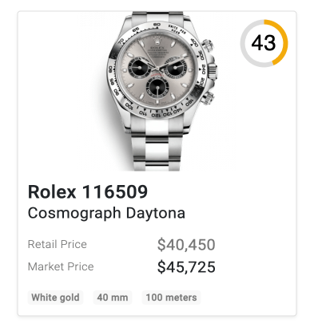This screenshot has height=327, width=310.
Task: Open the Rolex 116509 title link
Action: coord(88,191)
